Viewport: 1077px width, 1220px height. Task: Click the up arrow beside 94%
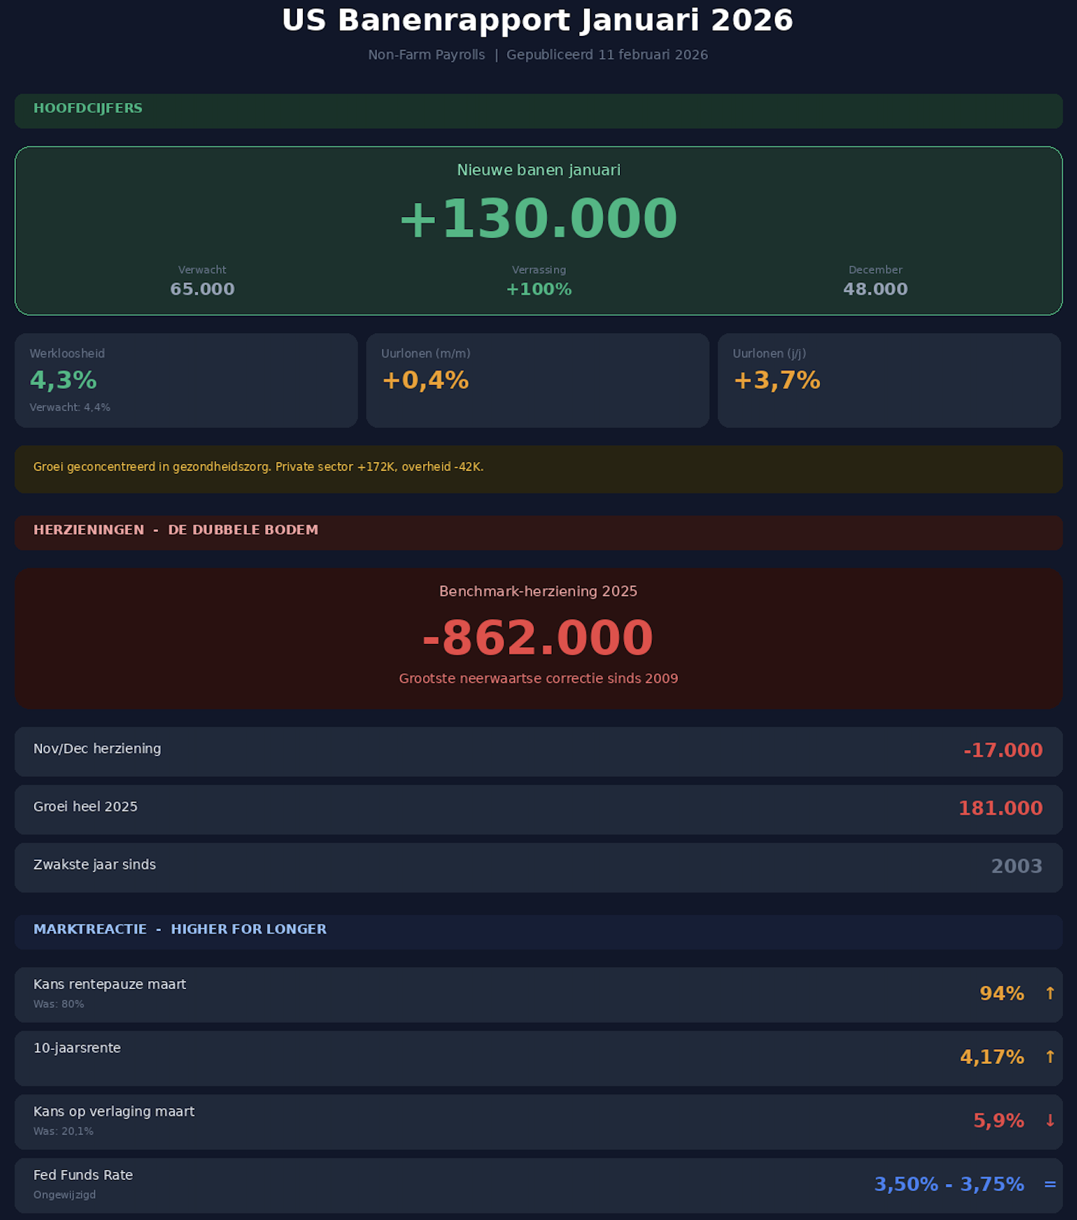[1050, 994]
